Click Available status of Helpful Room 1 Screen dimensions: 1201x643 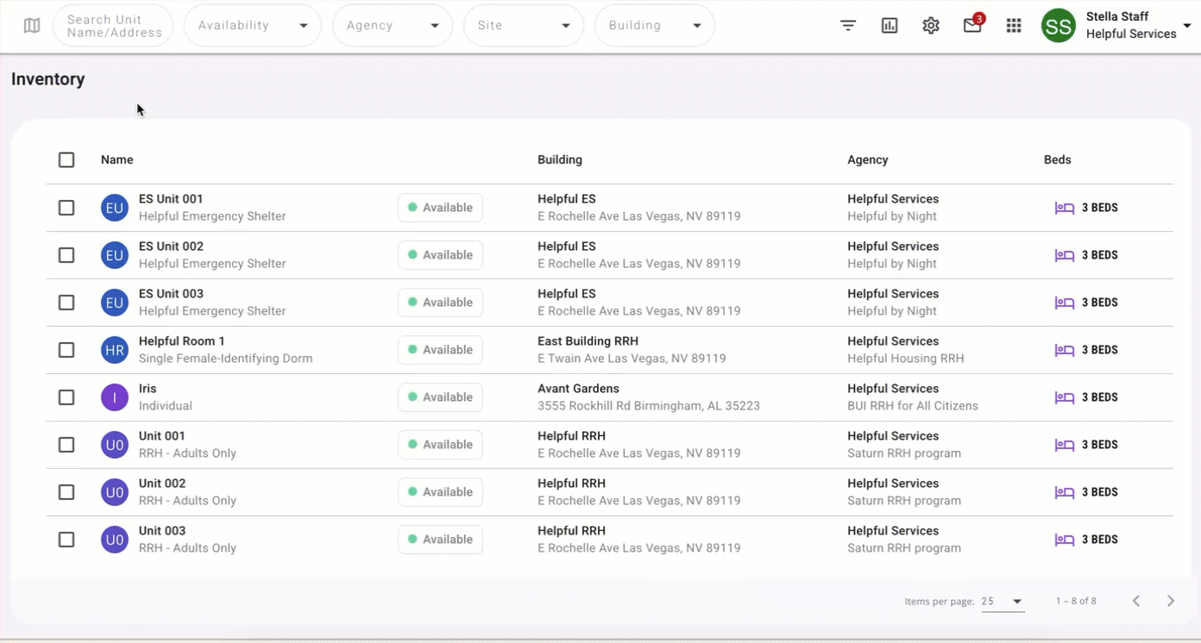coord(440,350)
